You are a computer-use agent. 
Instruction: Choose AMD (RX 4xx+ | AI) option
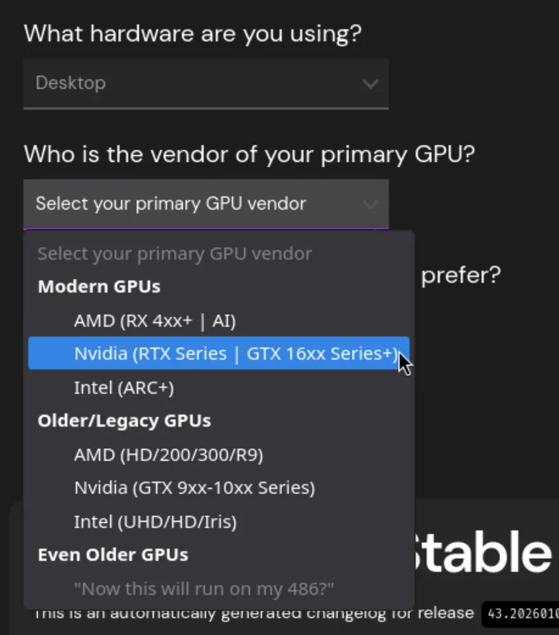tap(155, 321)
